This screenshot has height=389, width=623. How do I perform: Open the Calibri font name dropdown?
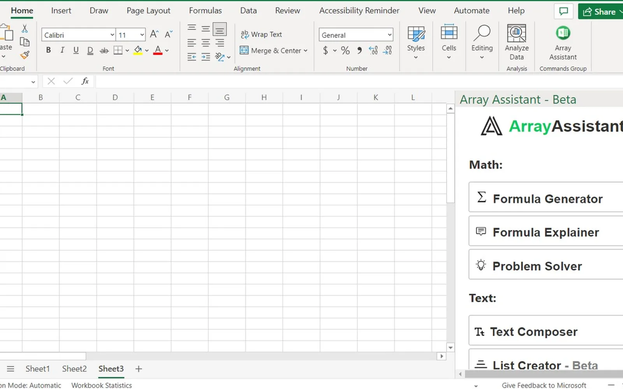click(x=112, y=35)
